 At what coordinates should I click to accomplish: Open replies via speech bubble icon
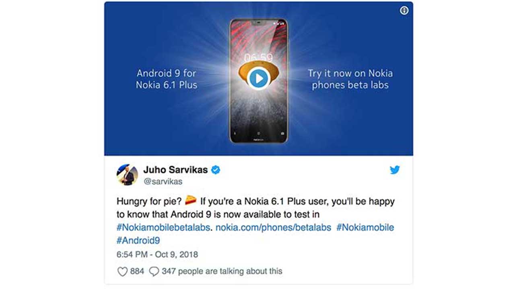pos(154,272)
